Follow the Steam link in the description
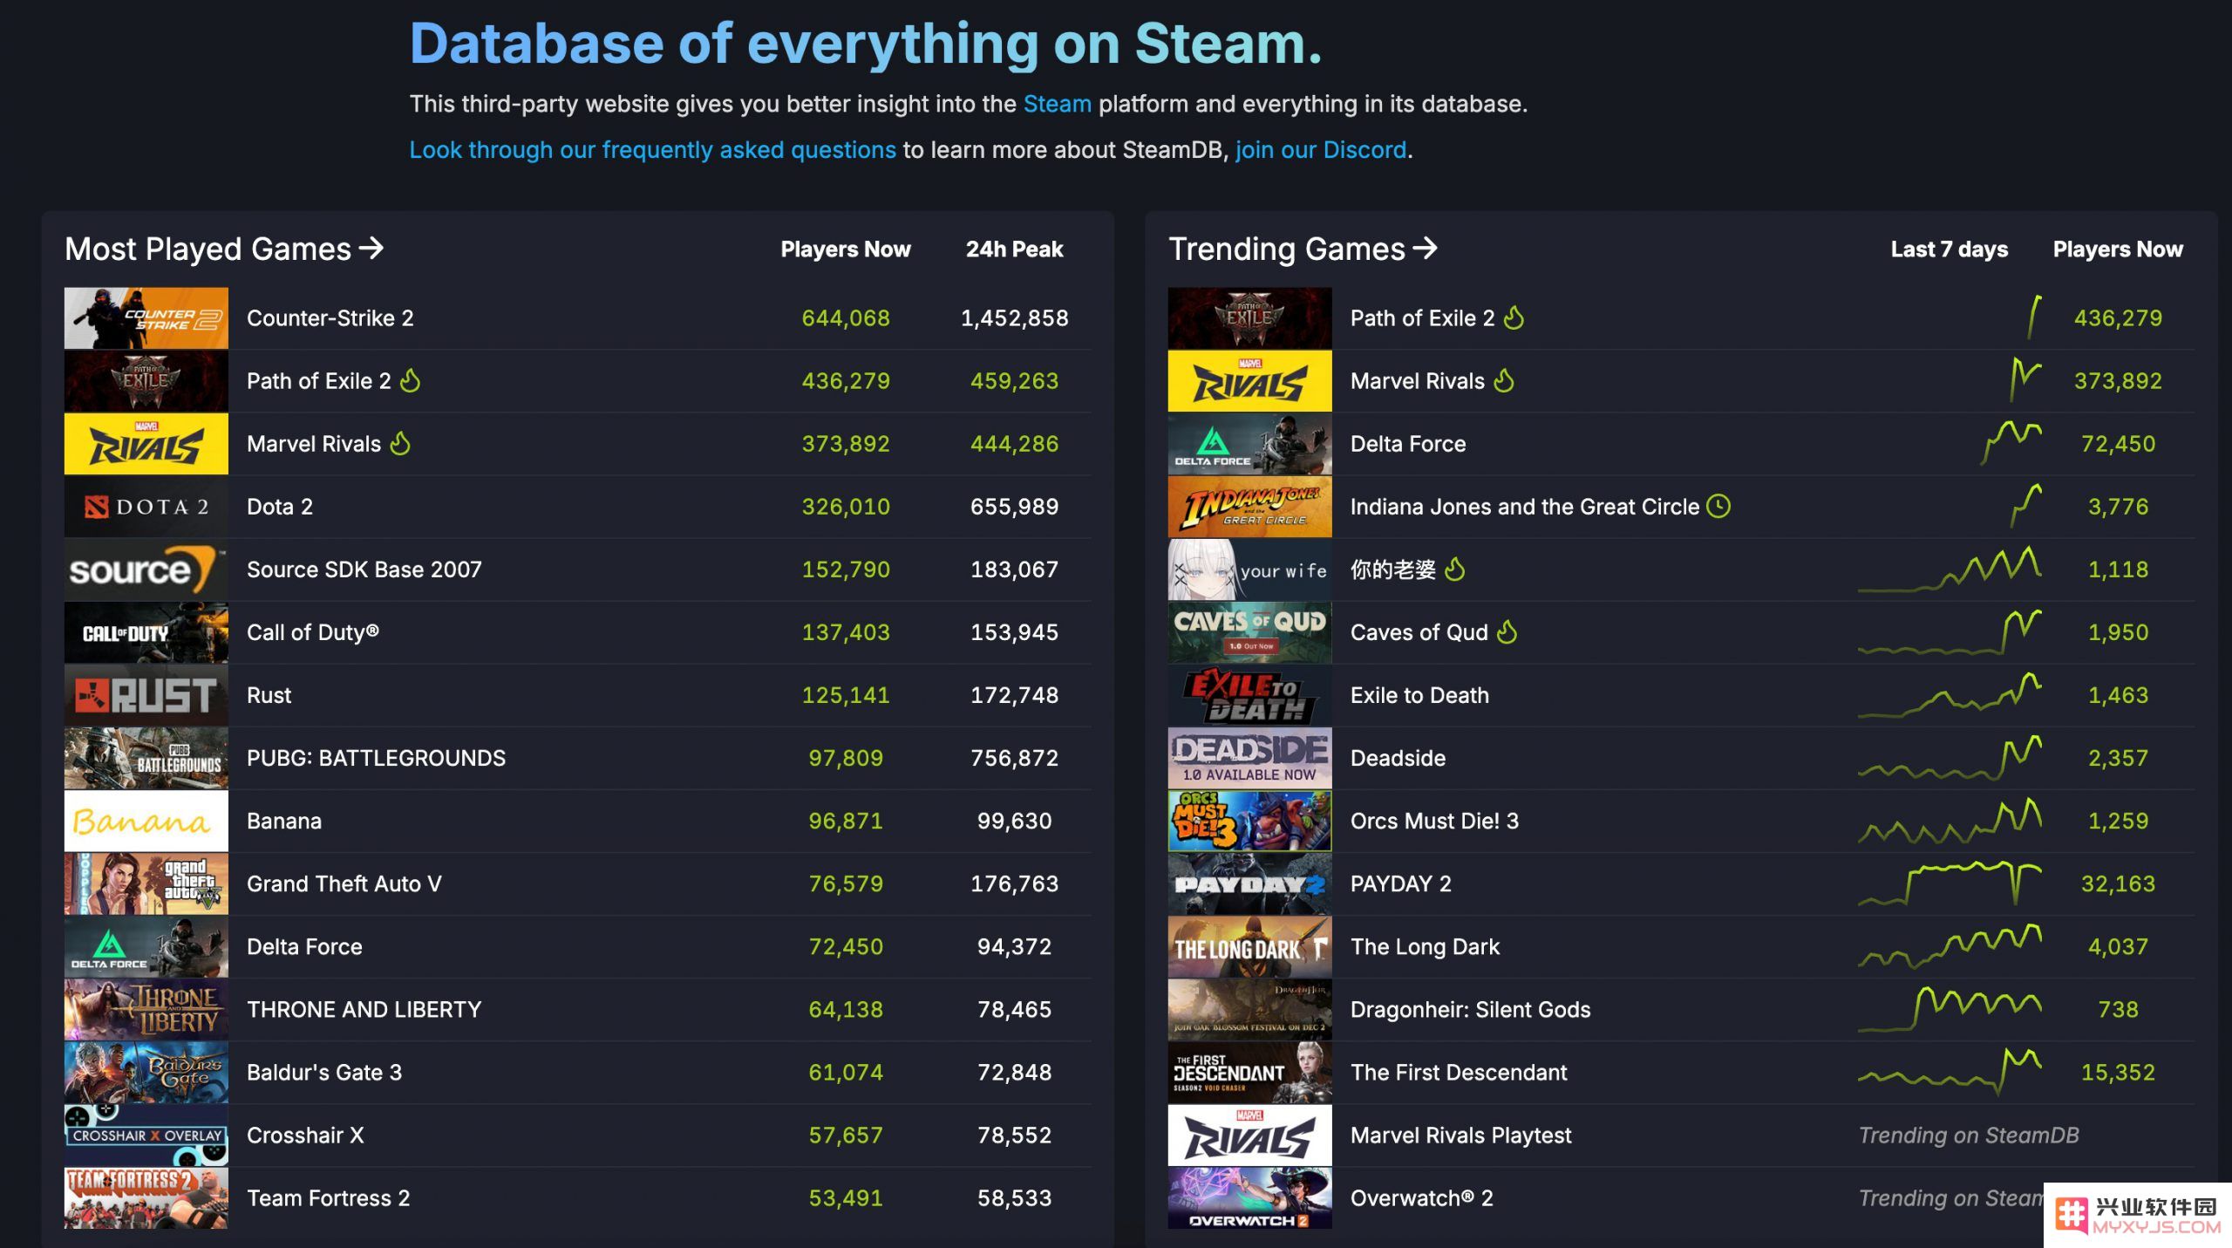 (1057, 104)
